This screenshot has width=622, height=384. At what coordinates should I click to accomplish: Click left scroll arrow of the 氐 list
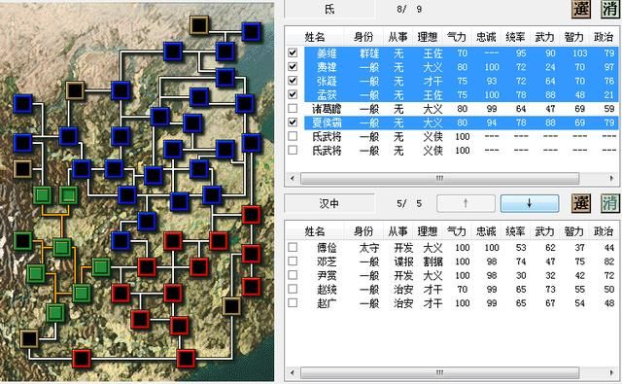pos(292,178)
